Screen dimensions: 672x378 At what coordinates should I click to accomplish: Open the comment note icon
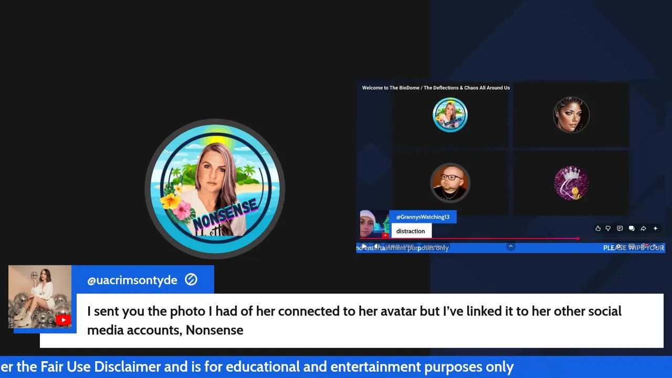tap(620, 228)
